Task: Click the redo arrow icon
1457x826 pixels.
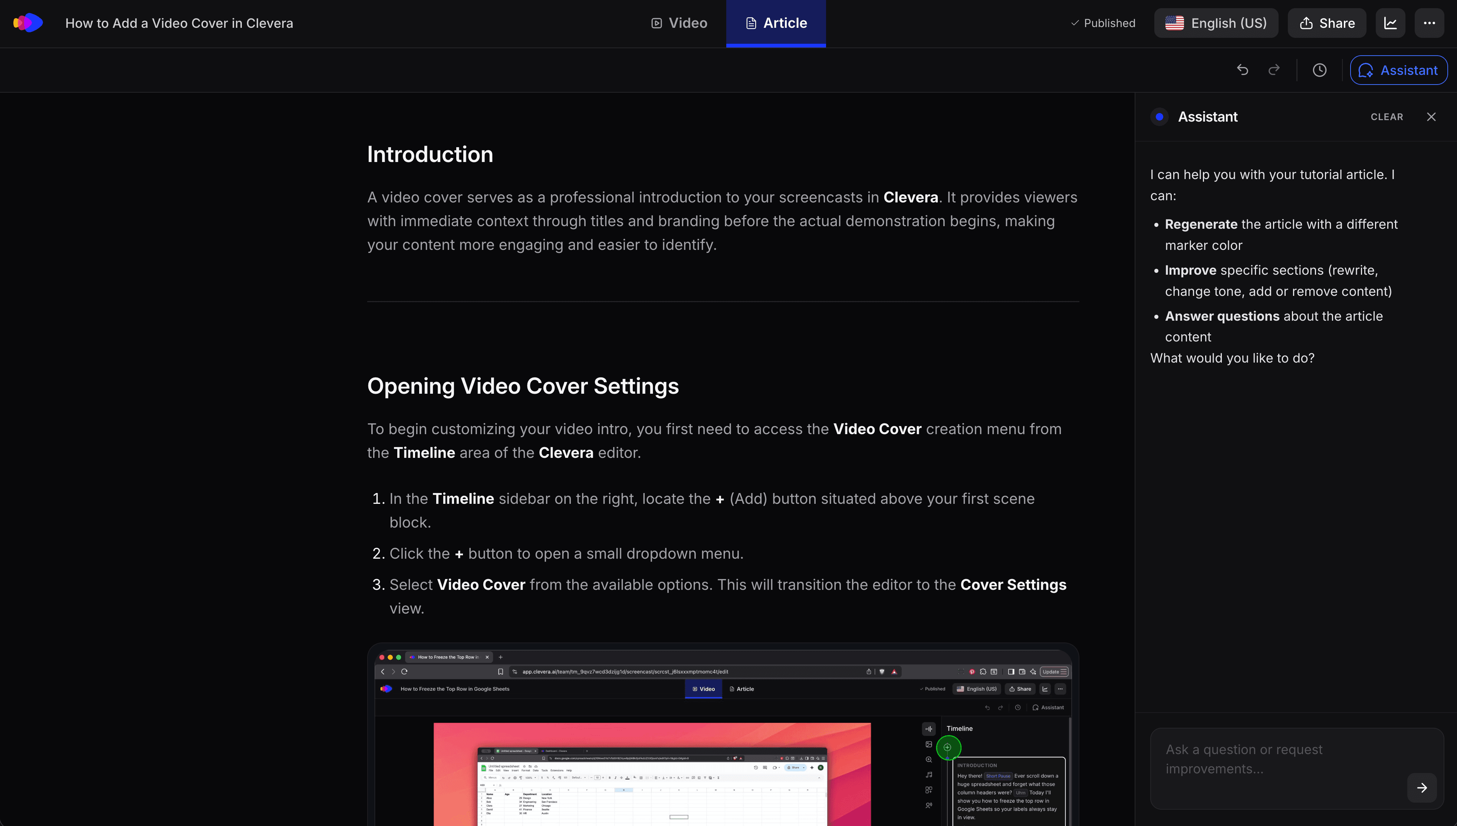Action: click(1274, 70)
